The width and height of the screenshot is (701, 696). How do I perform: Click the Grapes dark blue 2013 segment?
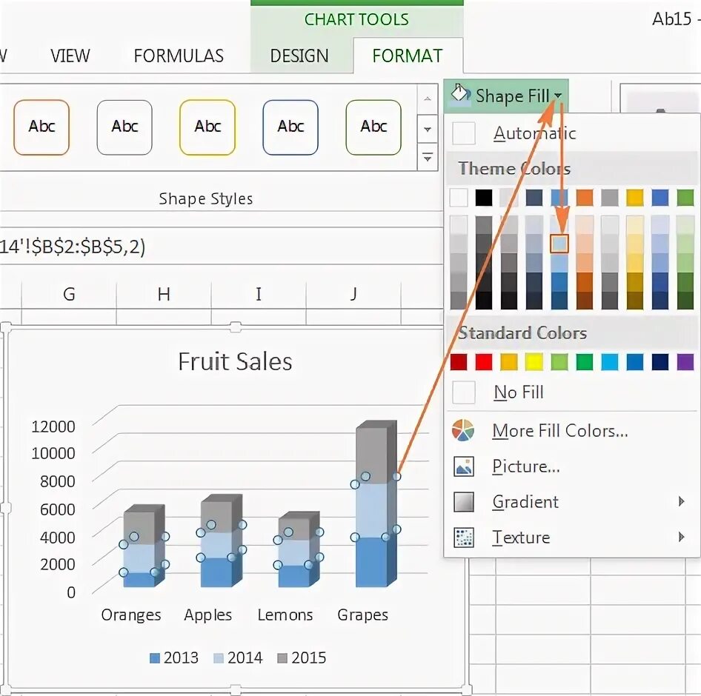pos(371,562)
